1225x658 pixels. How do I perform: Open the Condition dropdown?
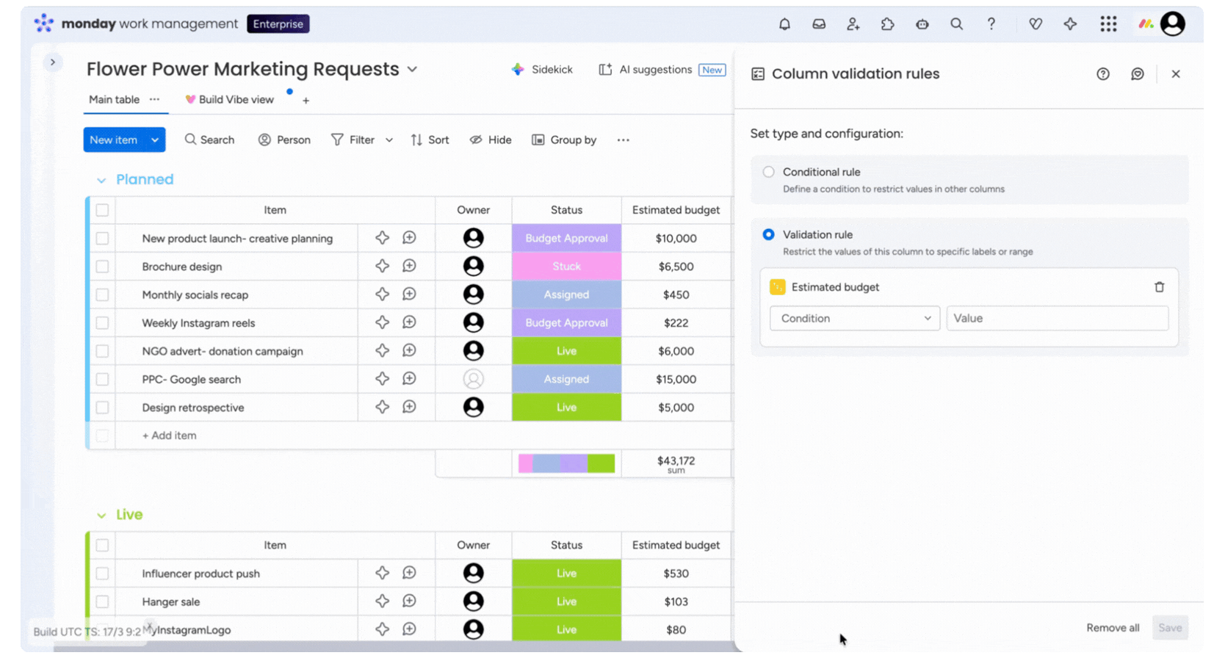coord(854,319)
